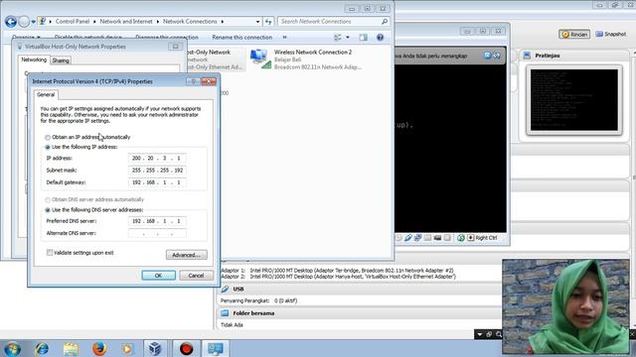Open recent pages dropdown beside navigation arrows
Viewport: 636px width, 357px height.
point(33,22)
